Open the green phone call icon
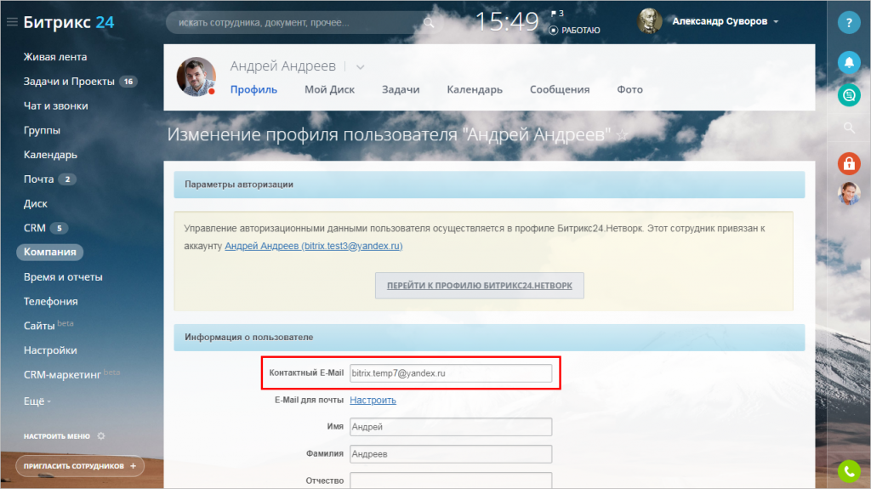Image resolution: width=871 pixels, height=489 pixels. pyautogui.click(x=849, y=471)
